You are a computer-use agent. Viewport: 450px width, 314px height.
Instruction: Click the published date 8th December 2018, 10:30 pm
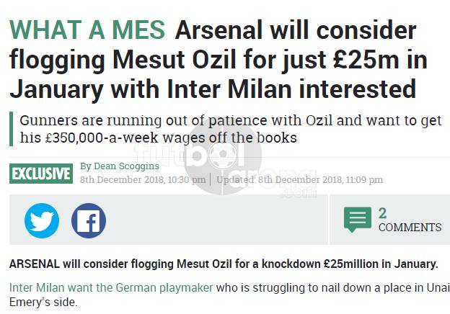(143, 179)
